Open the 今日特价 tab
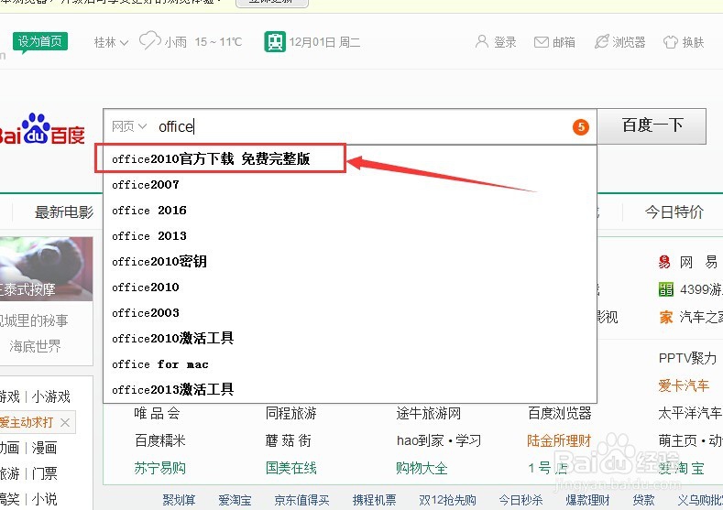723x510 pixels. 674,212
